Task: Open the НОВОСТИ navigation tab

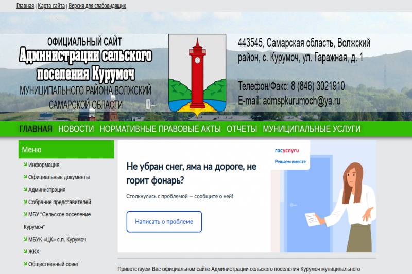Action: (x=76, y=129)
